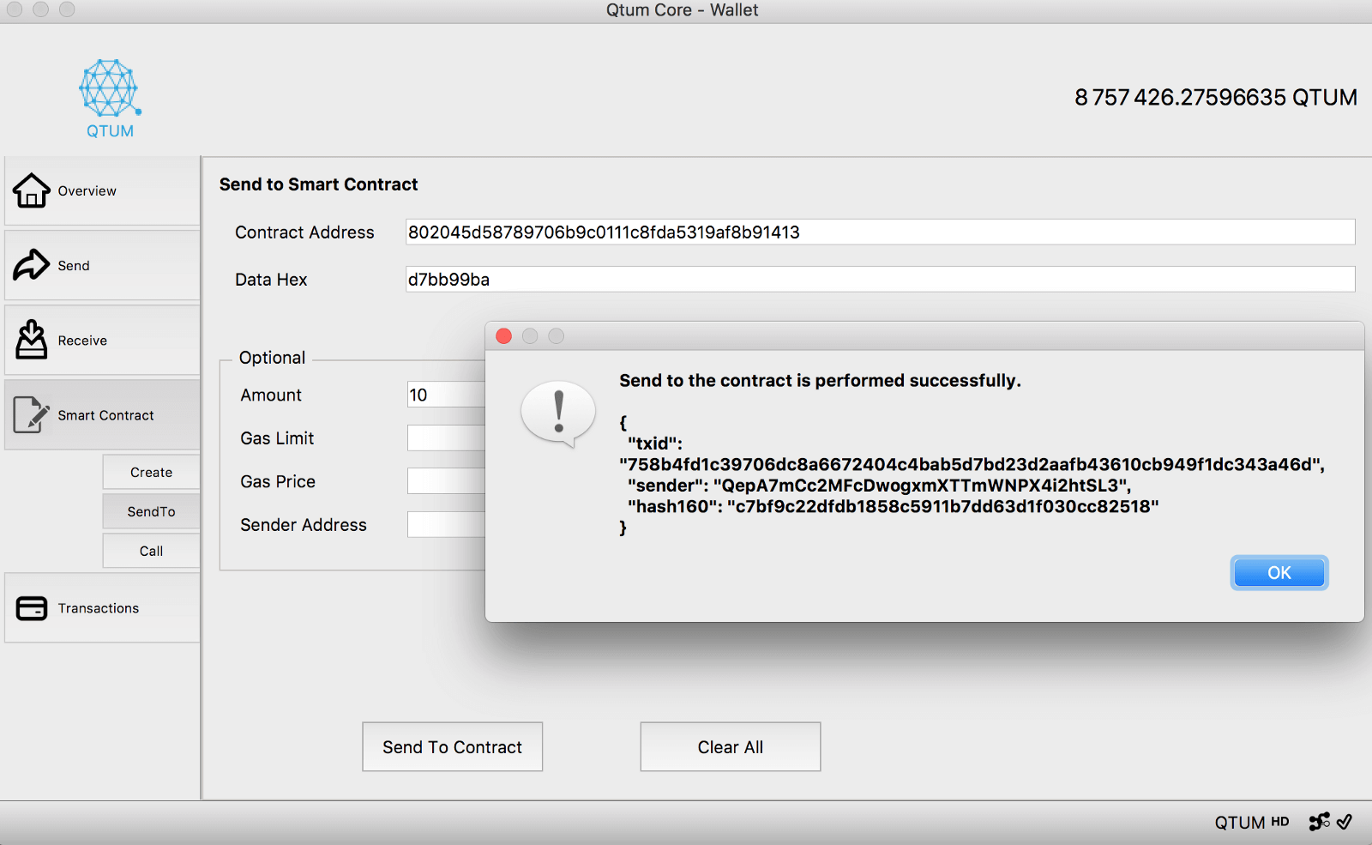Click the Sender Address label

[x=304, y=525]
